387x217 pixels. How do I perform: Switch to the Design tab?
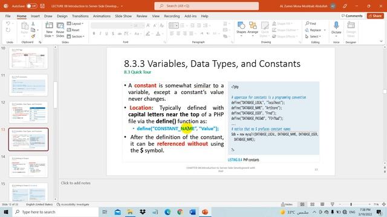click(x=62, y=16)
